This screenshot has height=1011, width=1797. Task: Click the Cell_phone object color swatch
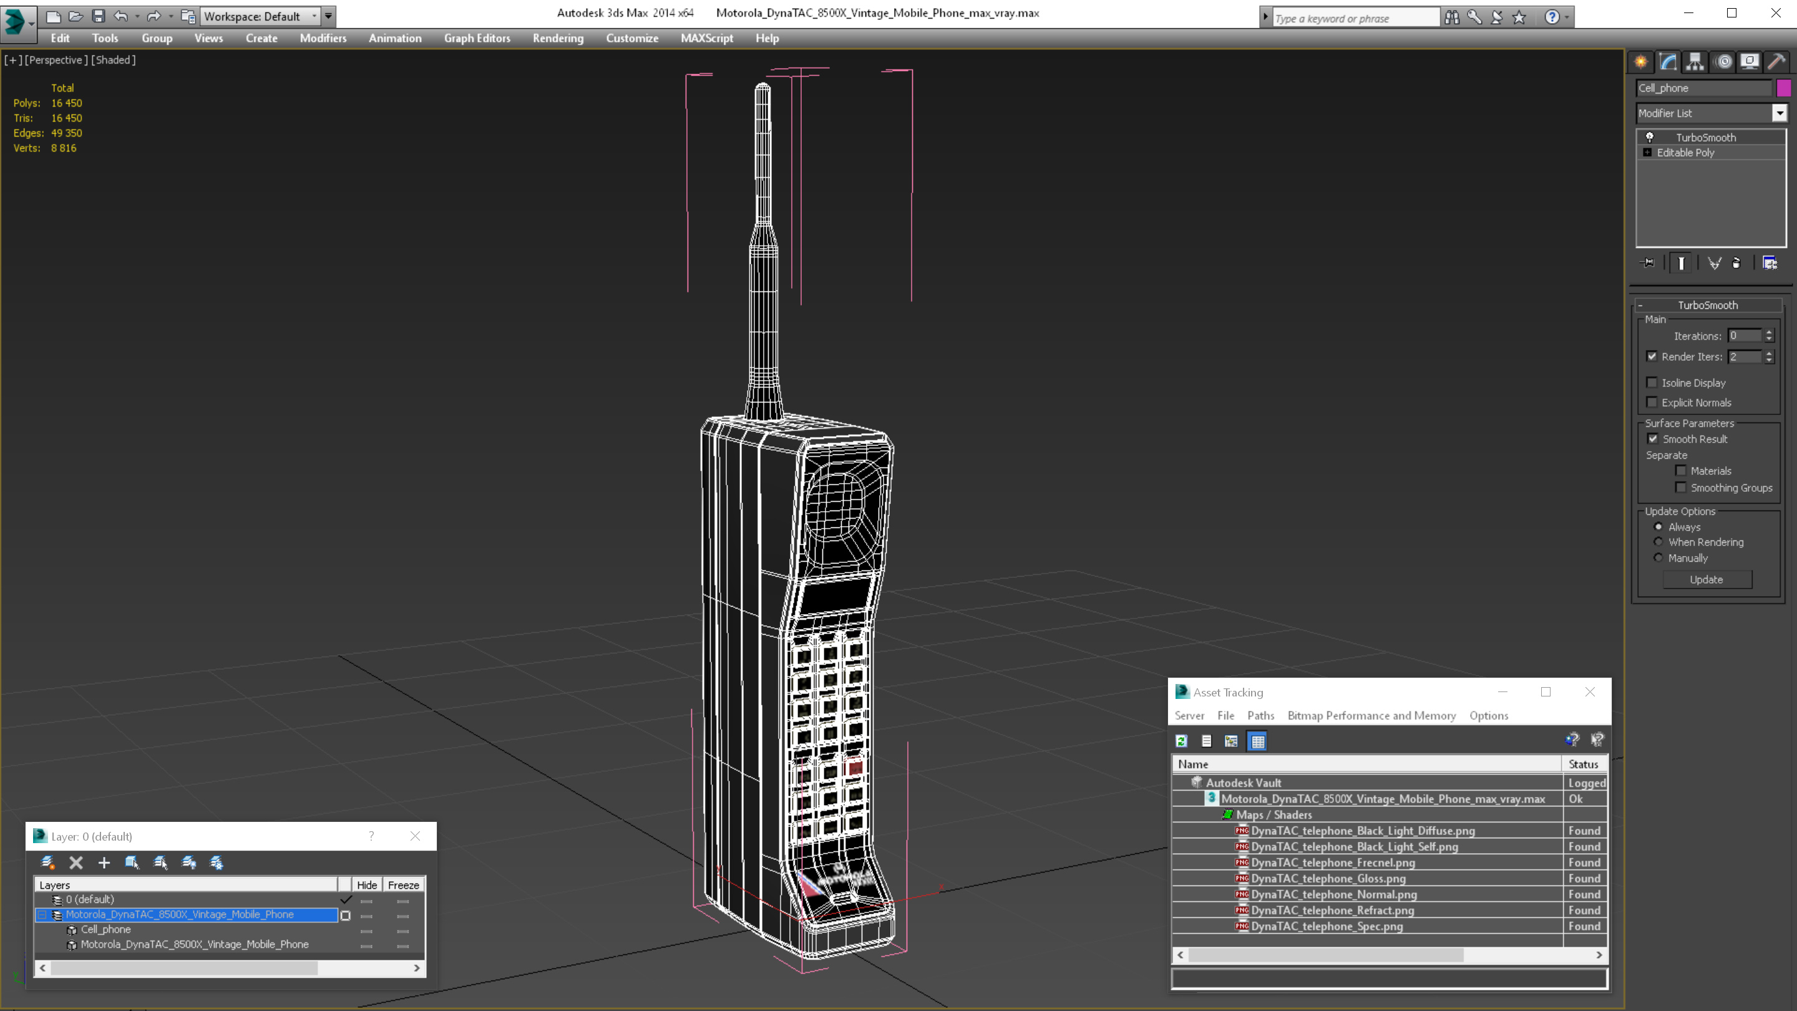tap(1784, 88)
